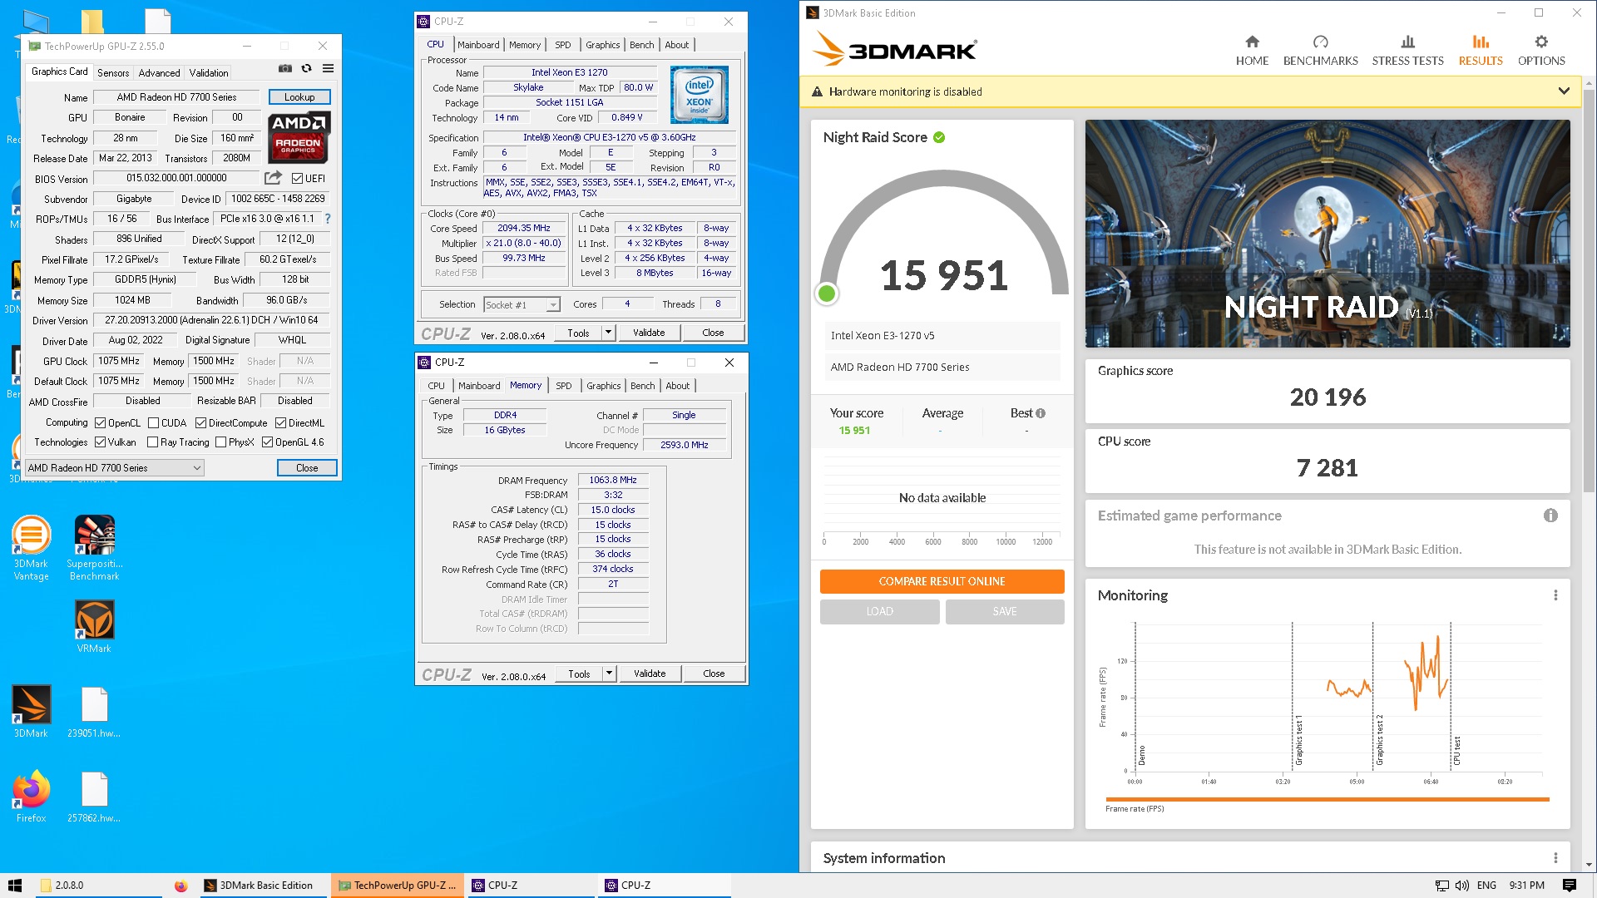The width and height of the screenshot is (1597, 898).
Task: Open Firefox desktop shortcut
Action: point(32,797)
